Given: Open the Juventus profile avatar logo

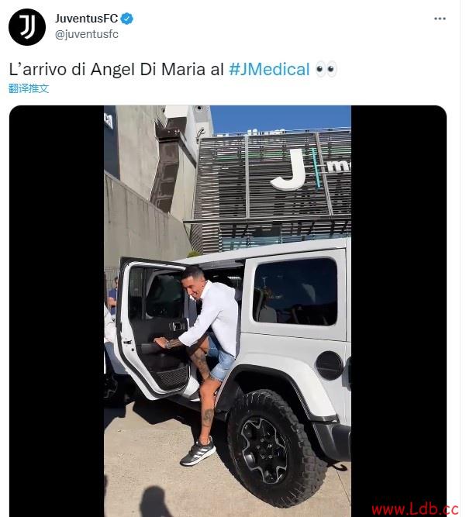Looking at the screenshot, I should (x=27, y=27).
